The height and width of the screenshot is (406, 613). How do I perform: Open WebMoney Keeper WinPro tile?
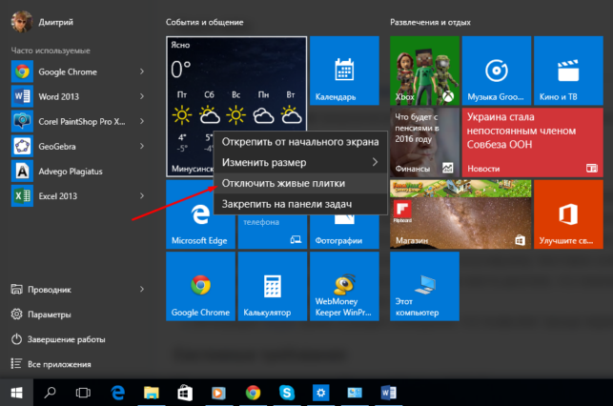(344, 287)
